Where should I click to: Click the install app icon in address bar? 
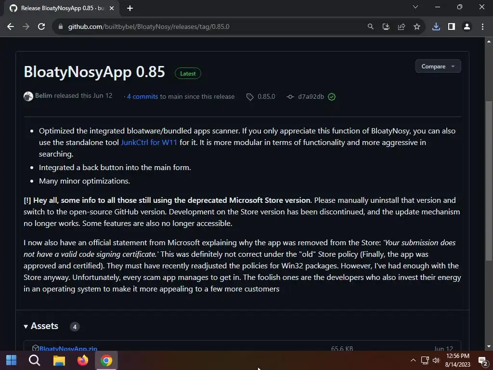pos(386,27)
